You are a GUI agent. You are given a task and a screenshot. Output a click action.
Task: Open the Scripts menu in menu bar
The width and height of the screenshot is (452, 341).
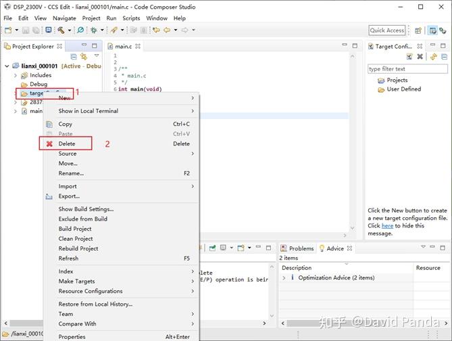tap(131, 18)
